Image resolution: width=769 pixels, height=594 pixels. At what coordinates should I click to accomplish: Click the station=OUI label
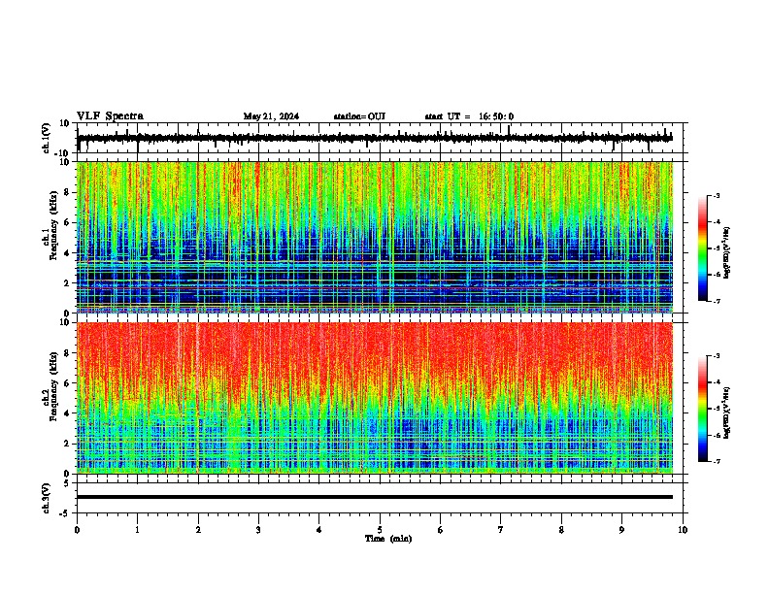tap(359, 116)
